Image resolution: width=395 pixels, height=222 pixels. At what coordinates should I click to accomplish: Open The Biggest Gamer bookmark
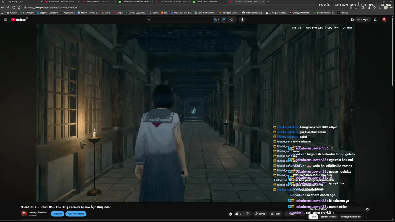(x=229, y=13)
